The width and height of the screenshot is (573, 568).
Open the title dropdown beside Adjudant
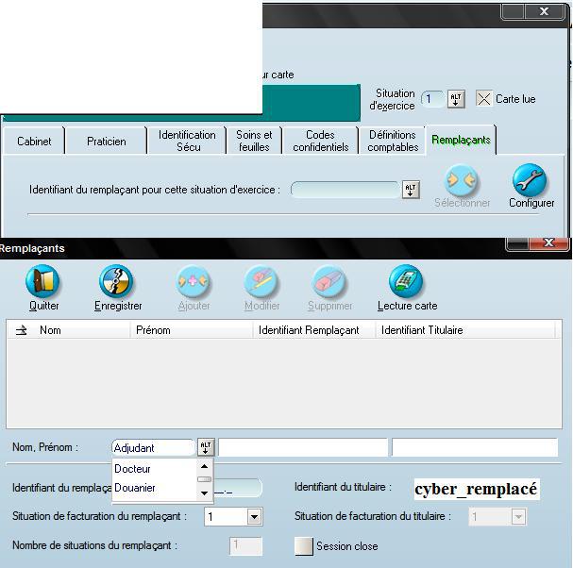206,447
